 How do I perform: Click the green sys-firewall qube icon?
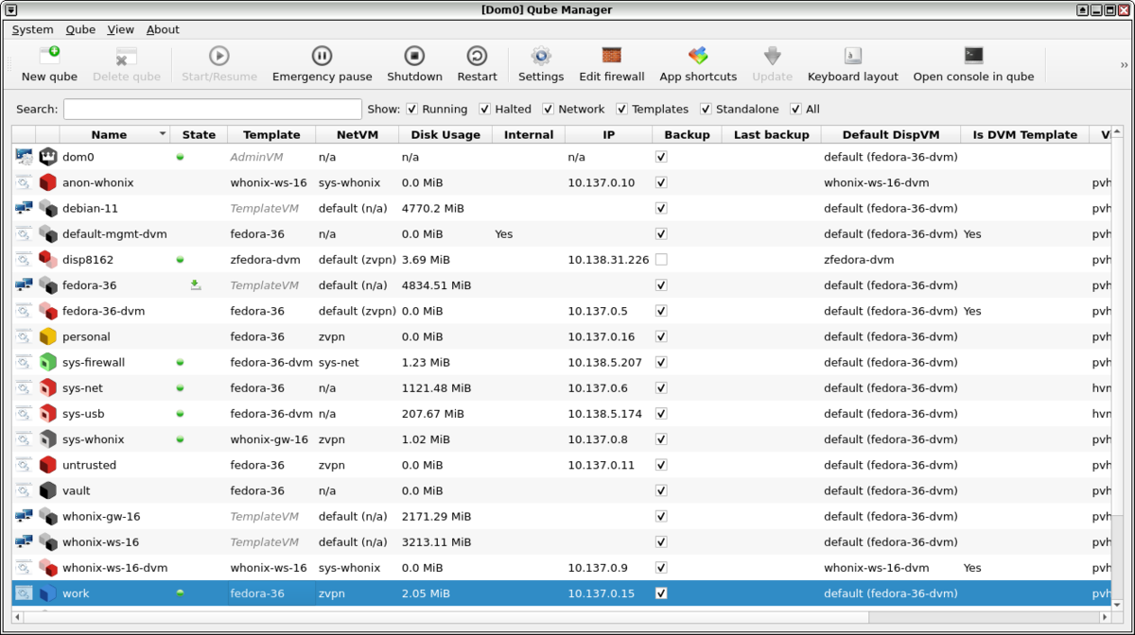click(x=48, y=362)
